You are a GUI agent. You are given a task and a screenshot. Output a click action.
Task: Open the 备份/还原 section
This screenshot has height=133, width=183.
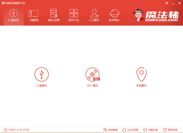(x=53, y=15)
